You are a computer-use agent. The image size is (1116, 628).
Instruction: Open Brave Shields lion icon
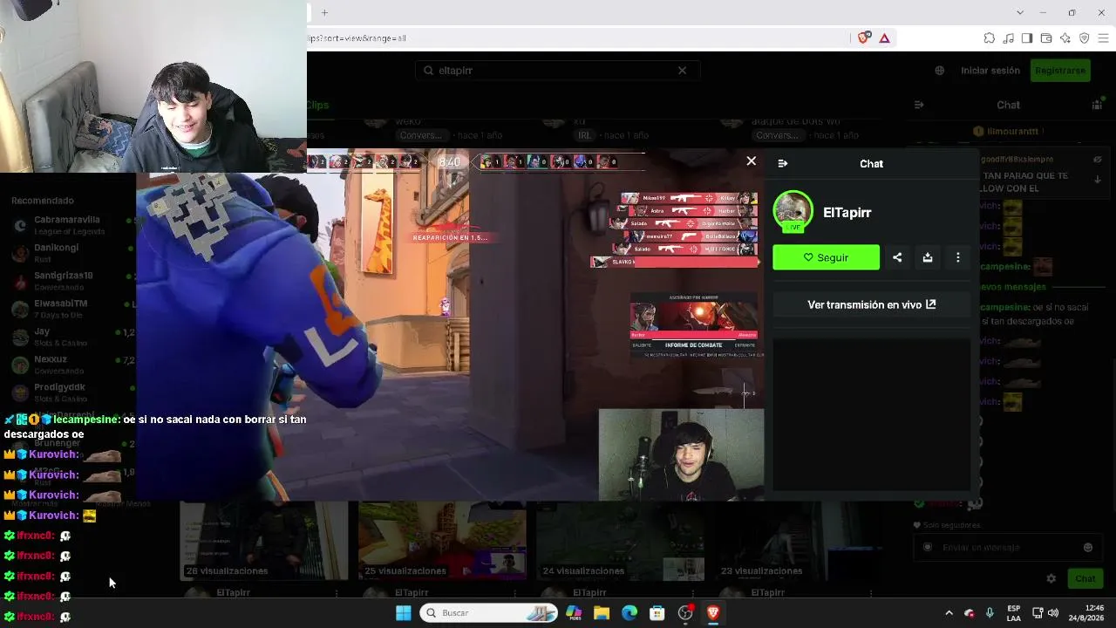864,38
